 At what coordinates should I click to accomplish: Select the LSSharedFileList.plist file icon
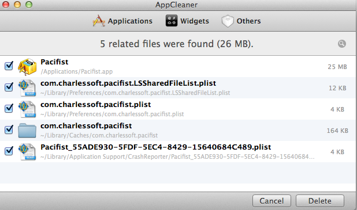(x=27, y=88)
